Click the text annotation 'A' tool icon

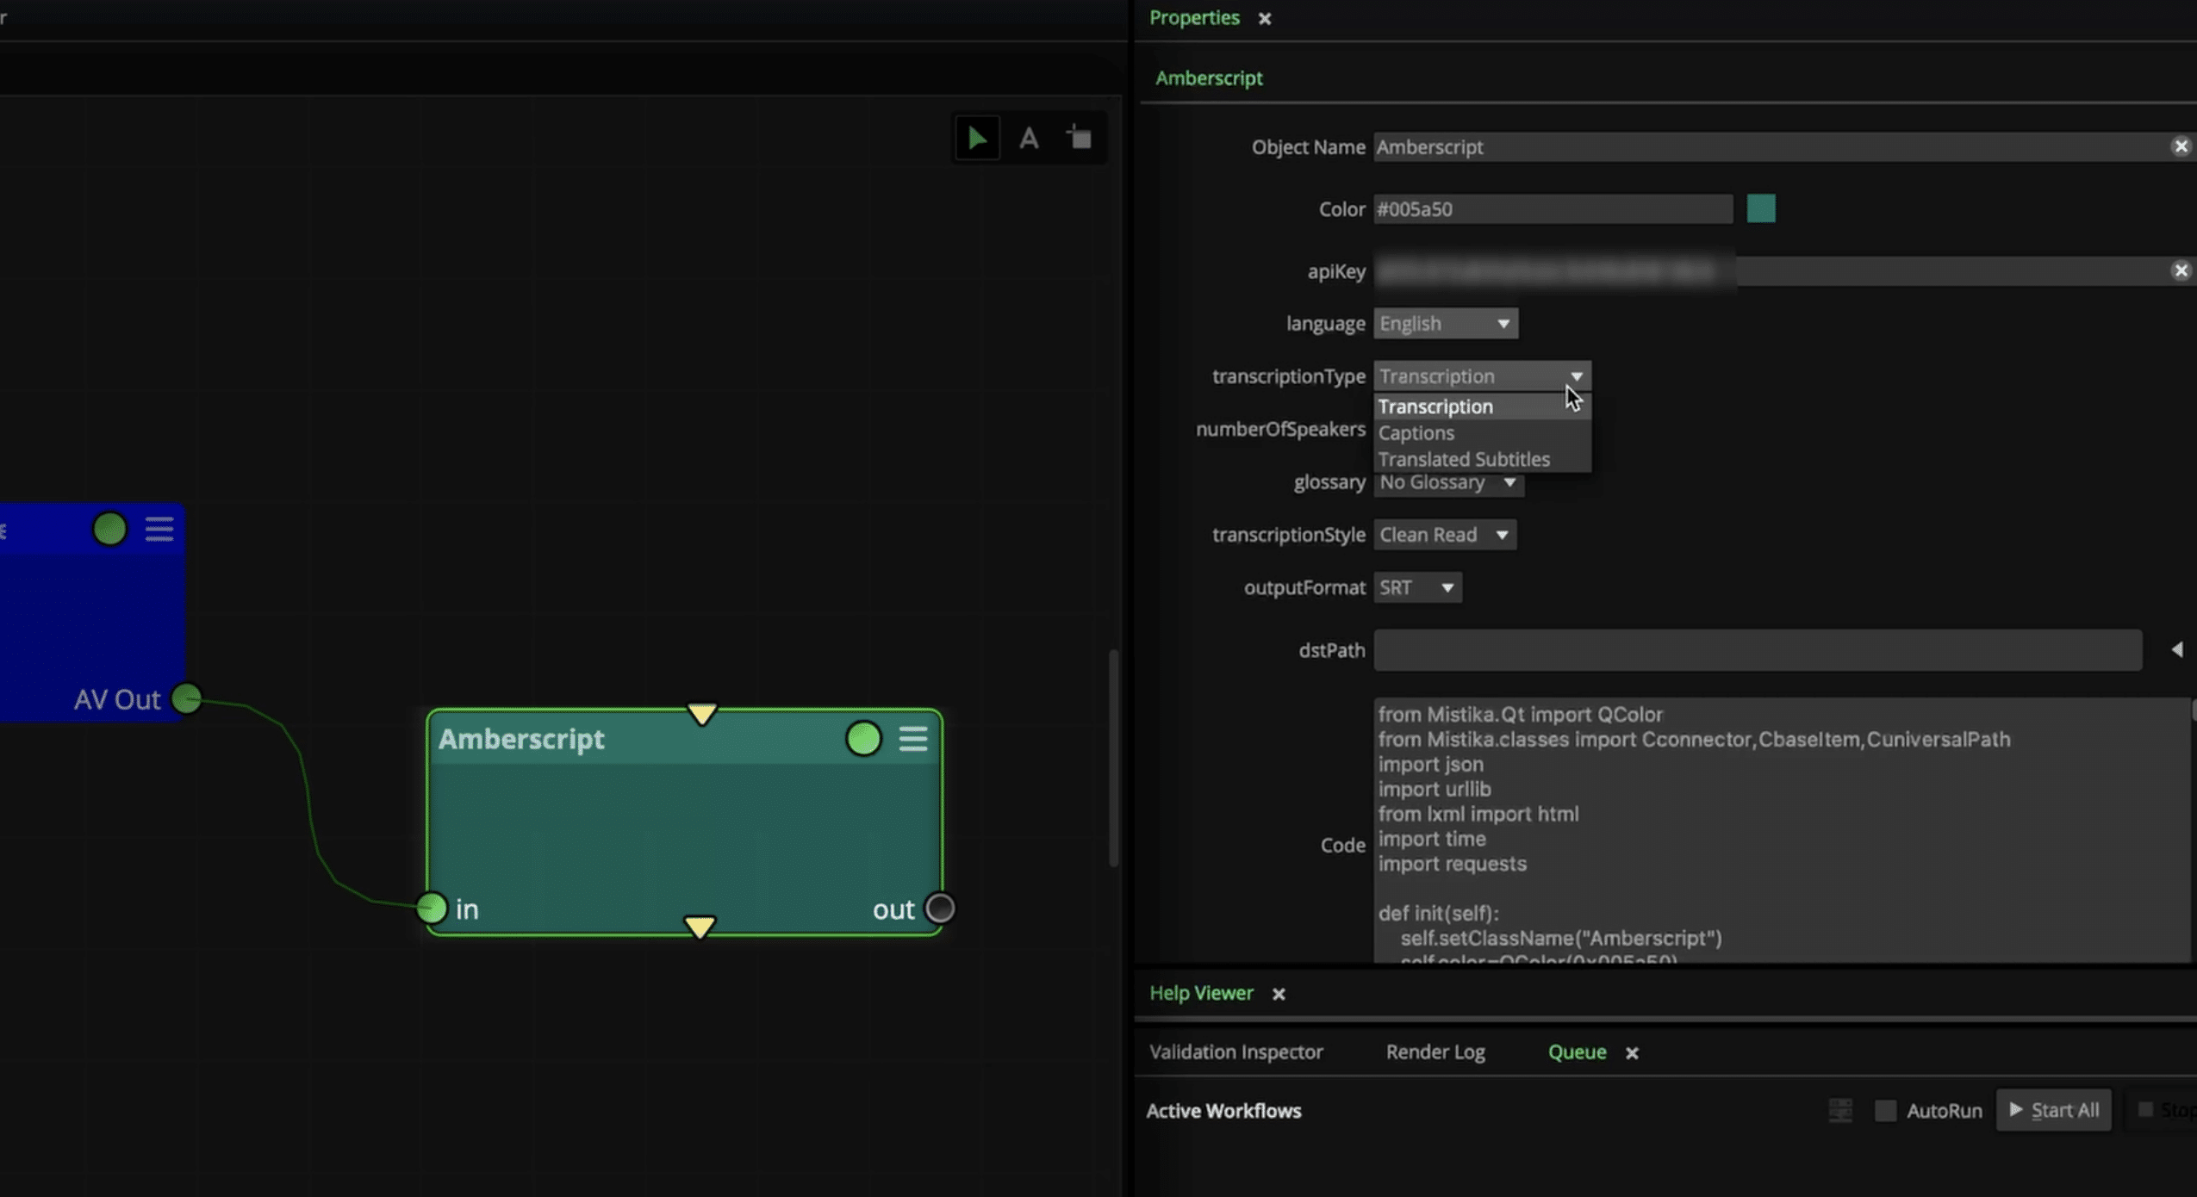pos(1029,139)
